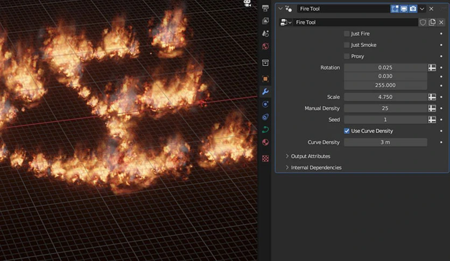Toggle modifier display in edit mode

(x=395, y=9)
